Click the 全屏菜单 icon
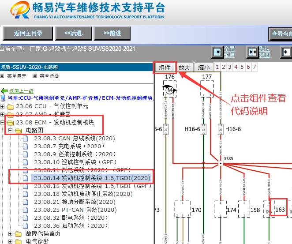 (x=217, y=52)
